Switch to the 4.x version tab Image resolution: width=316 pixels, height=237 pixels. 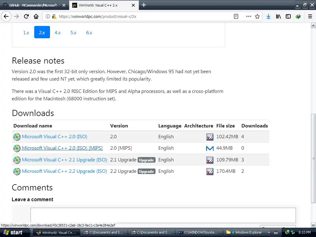(58, 32)
